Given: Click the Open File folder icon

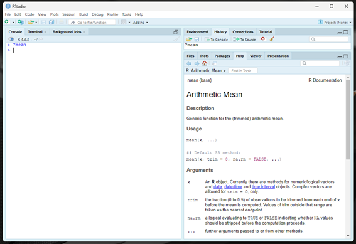Looking at the screenshot, I should 31,22.
